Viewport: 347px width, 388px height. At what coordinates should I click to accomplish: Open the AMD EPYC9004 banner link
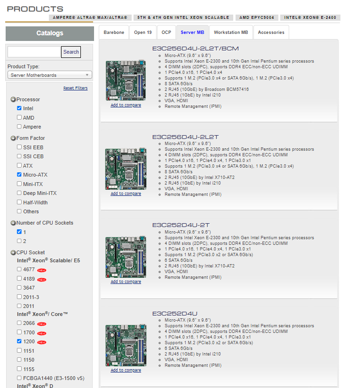tap(257, 17)
